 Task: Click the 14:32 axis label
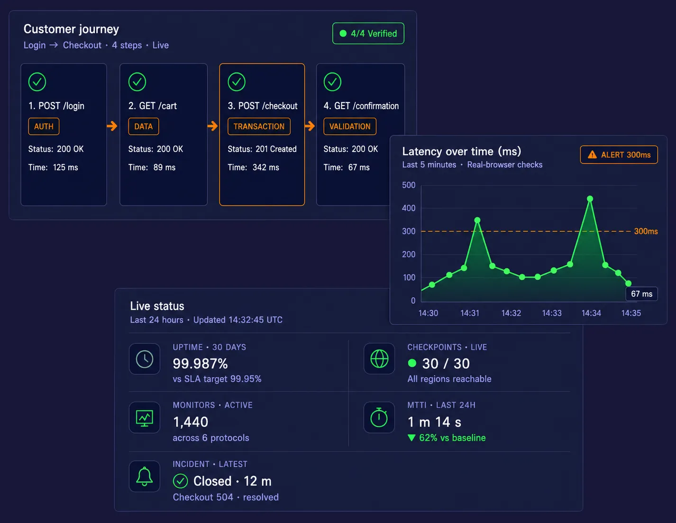click(x=511, y=313)
